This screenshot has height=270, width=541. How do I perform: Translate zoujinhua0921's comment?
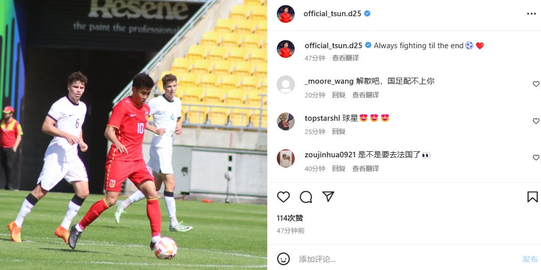(365, 168)
